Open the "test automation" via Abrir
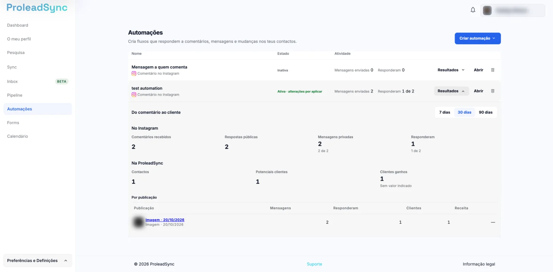The height and width of the screenshot is (272, 553). (478, 91)
